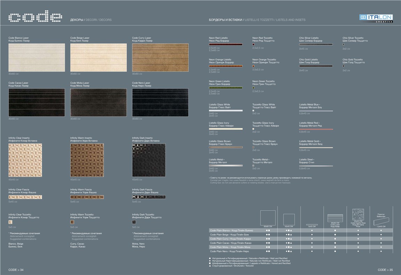Select the 30x60 Code Laser format icon
Viewport: 401px width, 275px height.
[x=335, y=218]
